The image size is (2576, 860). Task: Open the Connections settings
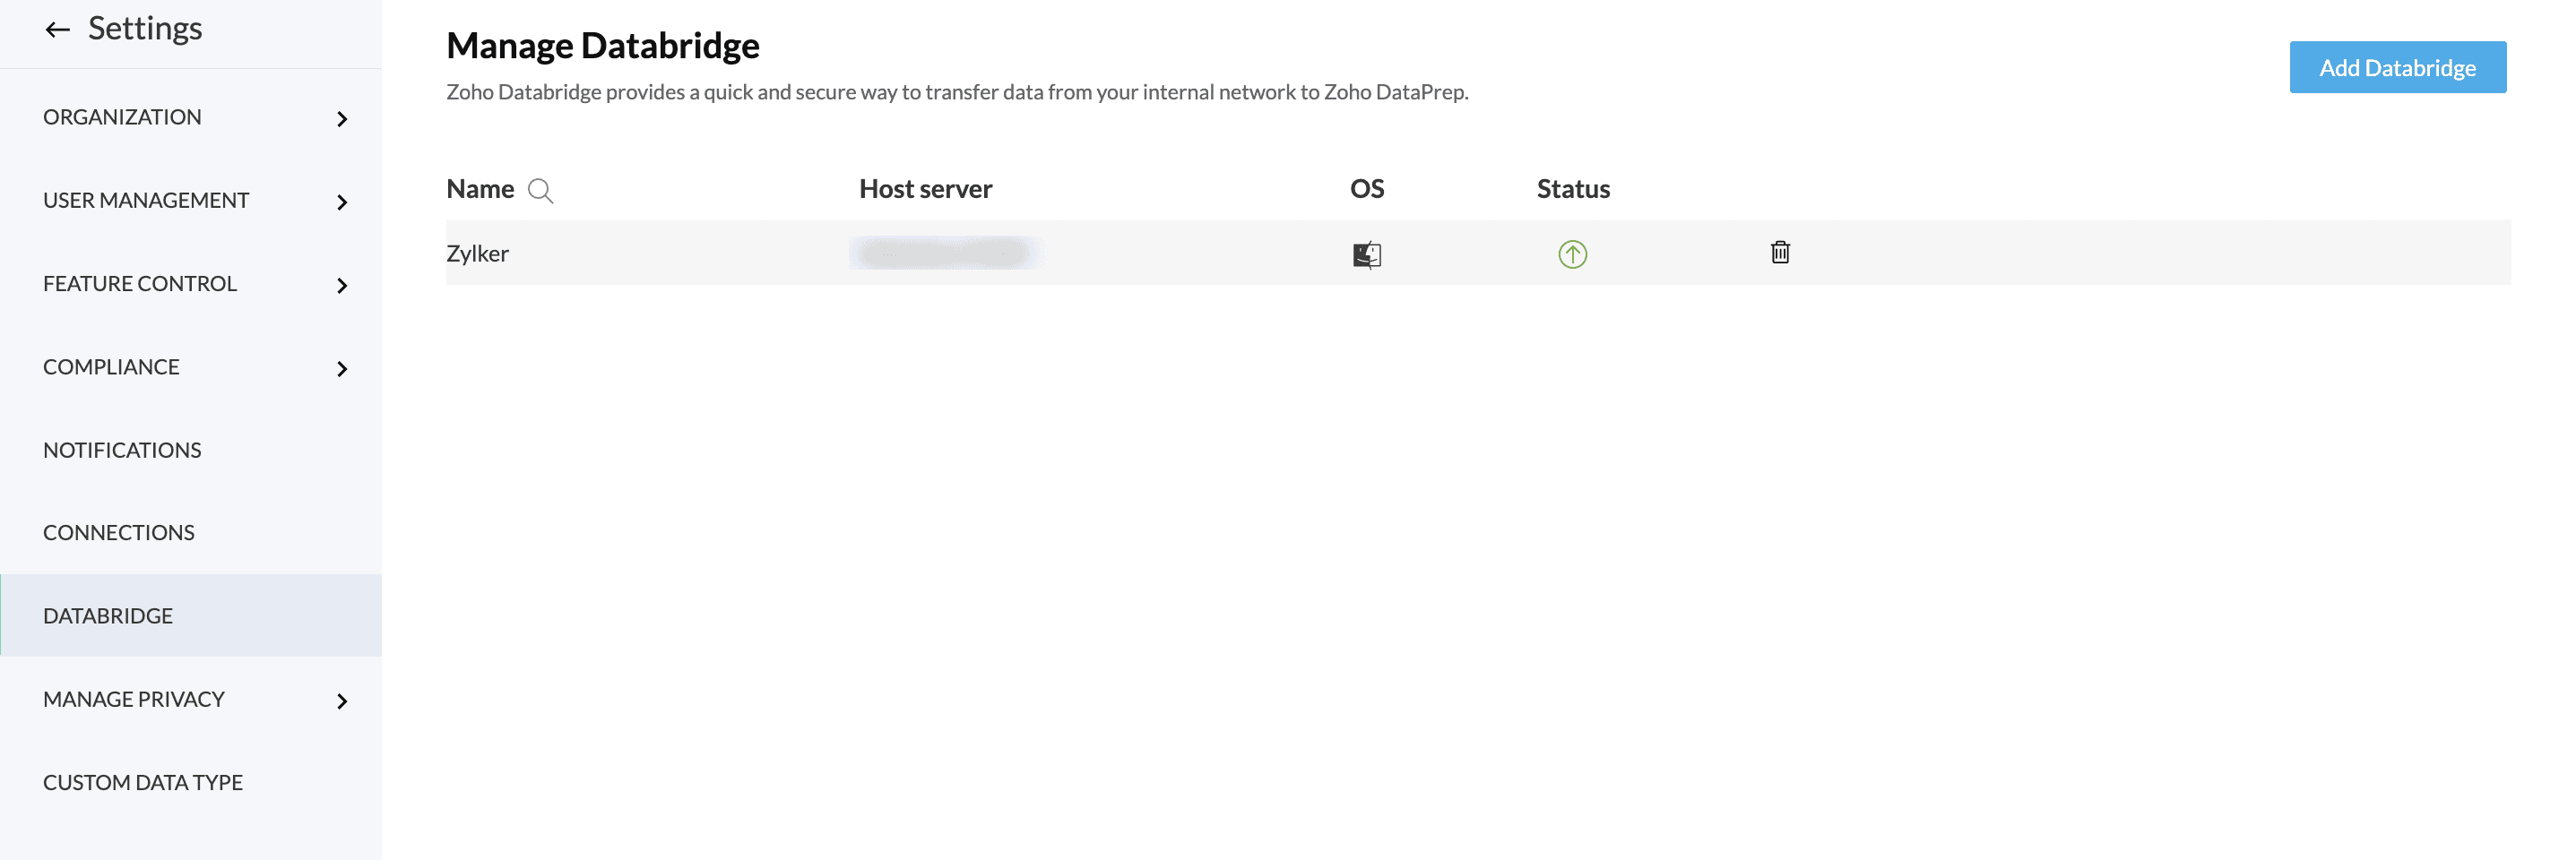[119, 533]
